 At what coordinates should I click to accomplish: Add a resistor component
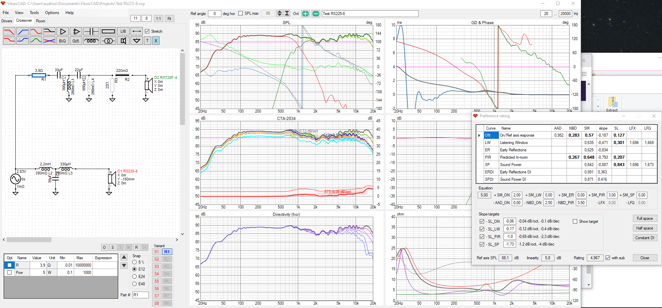(x=108, y=31)
